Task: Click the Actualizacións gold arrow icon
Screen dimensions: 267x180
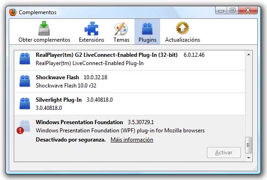Action: coord(183,28)
